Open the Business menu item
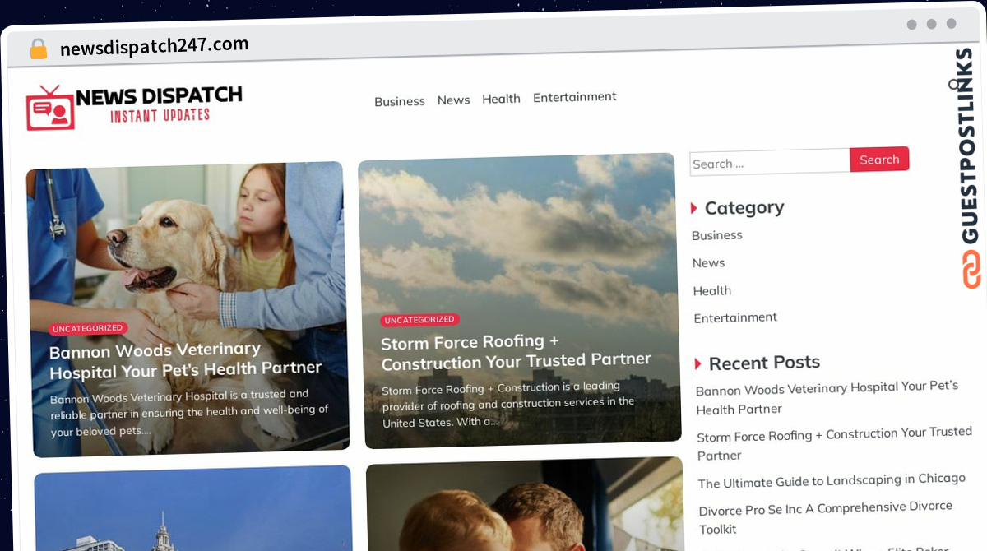 pyautogui.click(x=400, y=101)
